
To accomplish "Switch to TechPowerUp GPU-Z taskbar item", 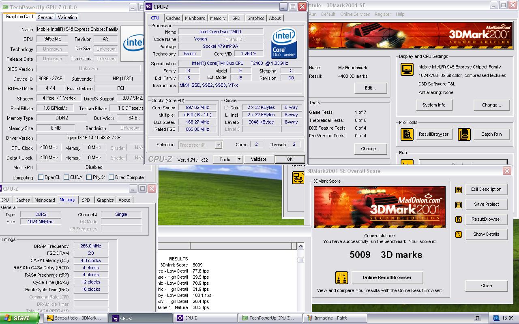I will 270,318.
